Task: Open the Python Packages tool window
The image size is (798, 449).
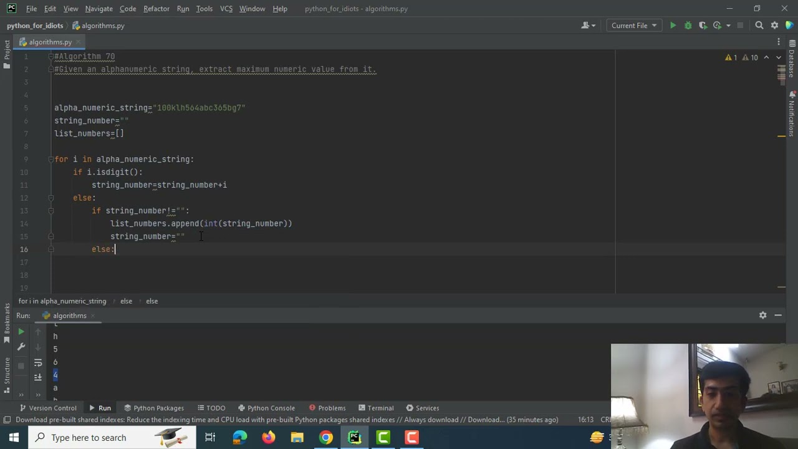Action: click(153, 408)
